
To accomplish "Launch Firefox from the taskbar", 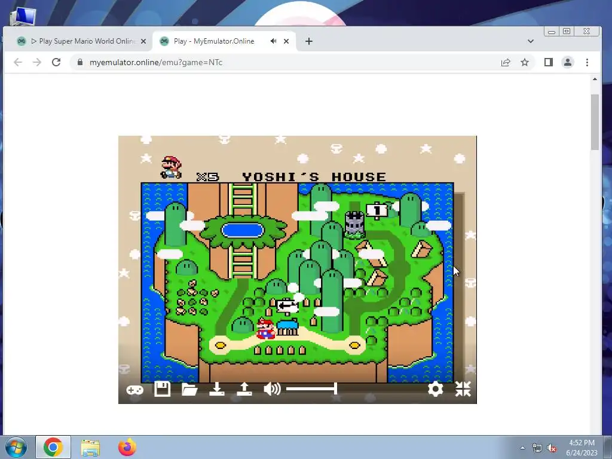I will click(x=127, y=447).
